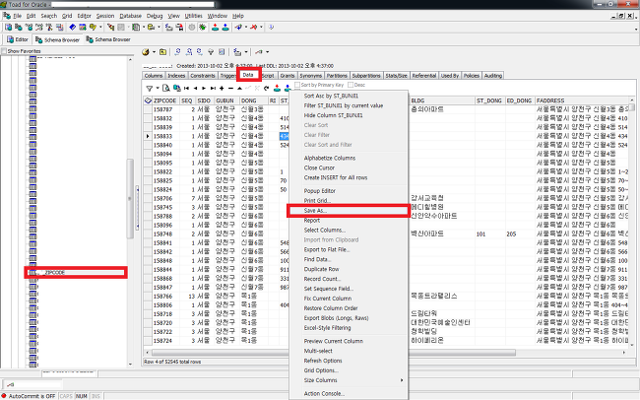The width and height of the screenshot is (640, 400).
Task: Open the Grants tab
Action: [x=288, y=76]
